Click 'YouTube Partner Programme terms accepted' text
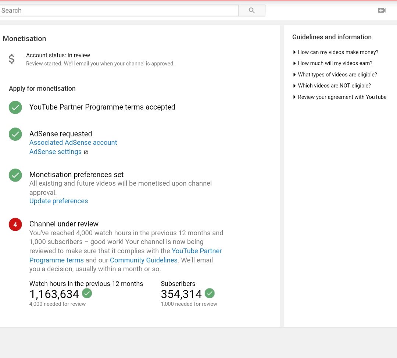 [x=102, y=107]
